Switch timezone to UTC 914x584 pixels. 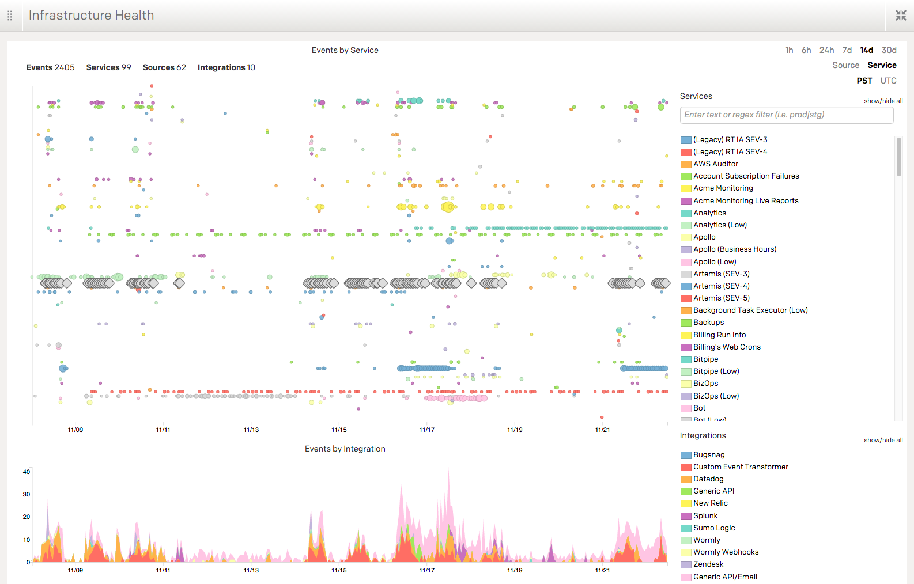click(888, 81)
